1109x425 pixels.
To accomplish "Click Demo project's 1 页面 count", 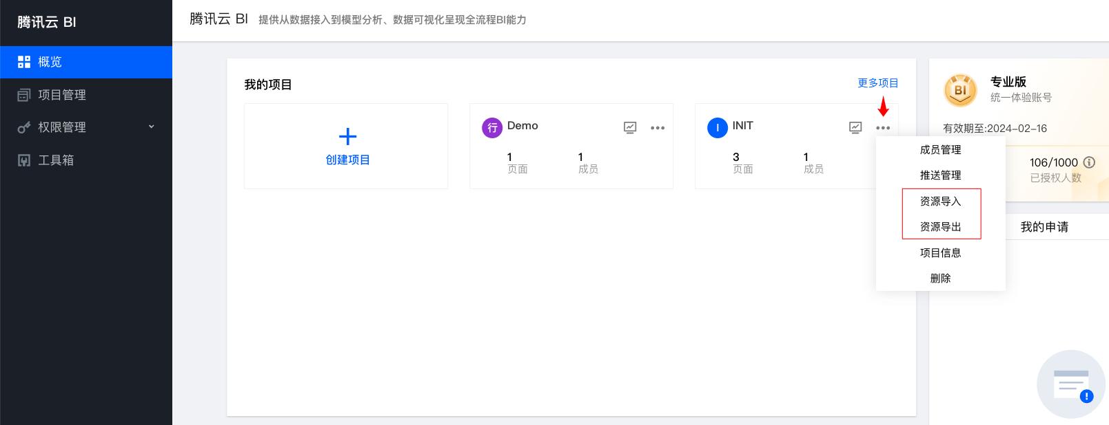I will click(x=518, y=163).
